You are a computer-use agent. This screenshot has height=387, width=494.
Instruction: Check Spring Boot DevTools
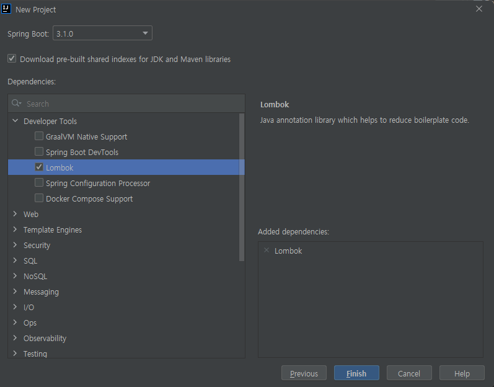(x=39, y=152)
